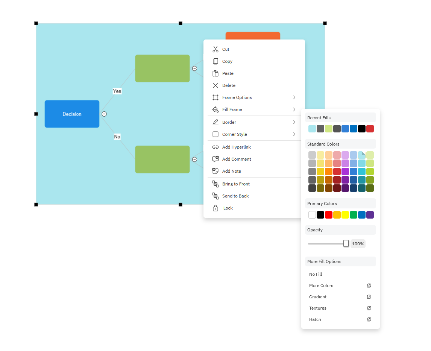Toggle the minus button on the bottom green node

[x=195, y=160]
